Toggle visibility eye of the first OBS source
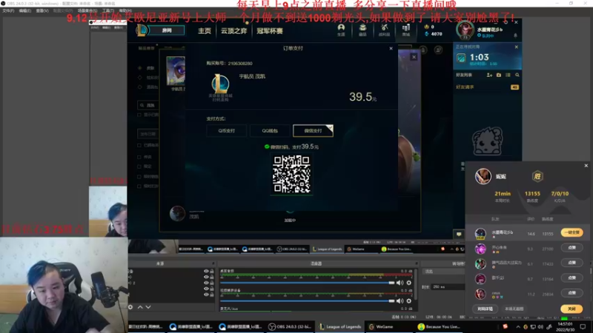593x333 pixels. [x=206, y=271]
